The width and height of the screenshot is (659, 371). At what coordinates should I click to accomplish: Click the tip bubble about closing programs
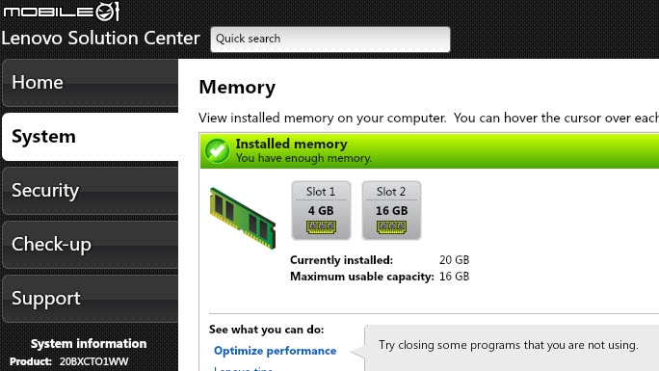(508, 345)
